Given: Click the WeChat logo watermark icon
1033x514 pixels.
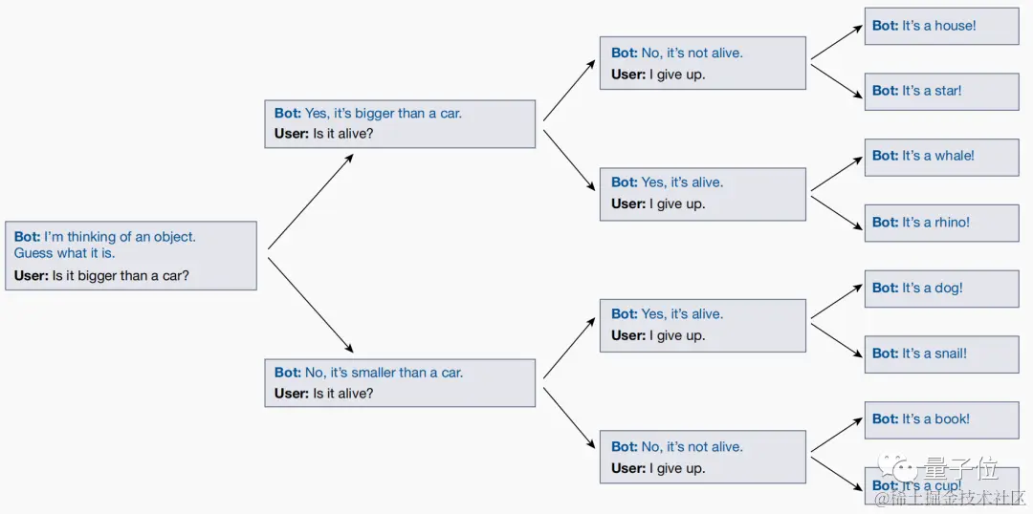Looking at the screenshot, I should 899,468.
